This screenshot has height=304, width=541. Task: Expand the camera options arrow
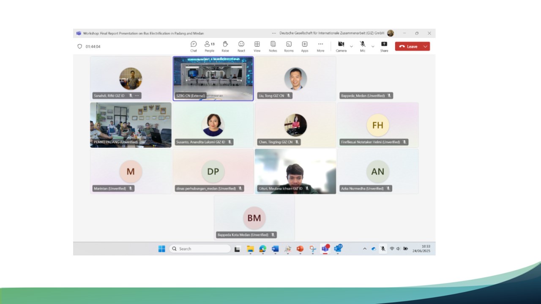click(351, 46)
